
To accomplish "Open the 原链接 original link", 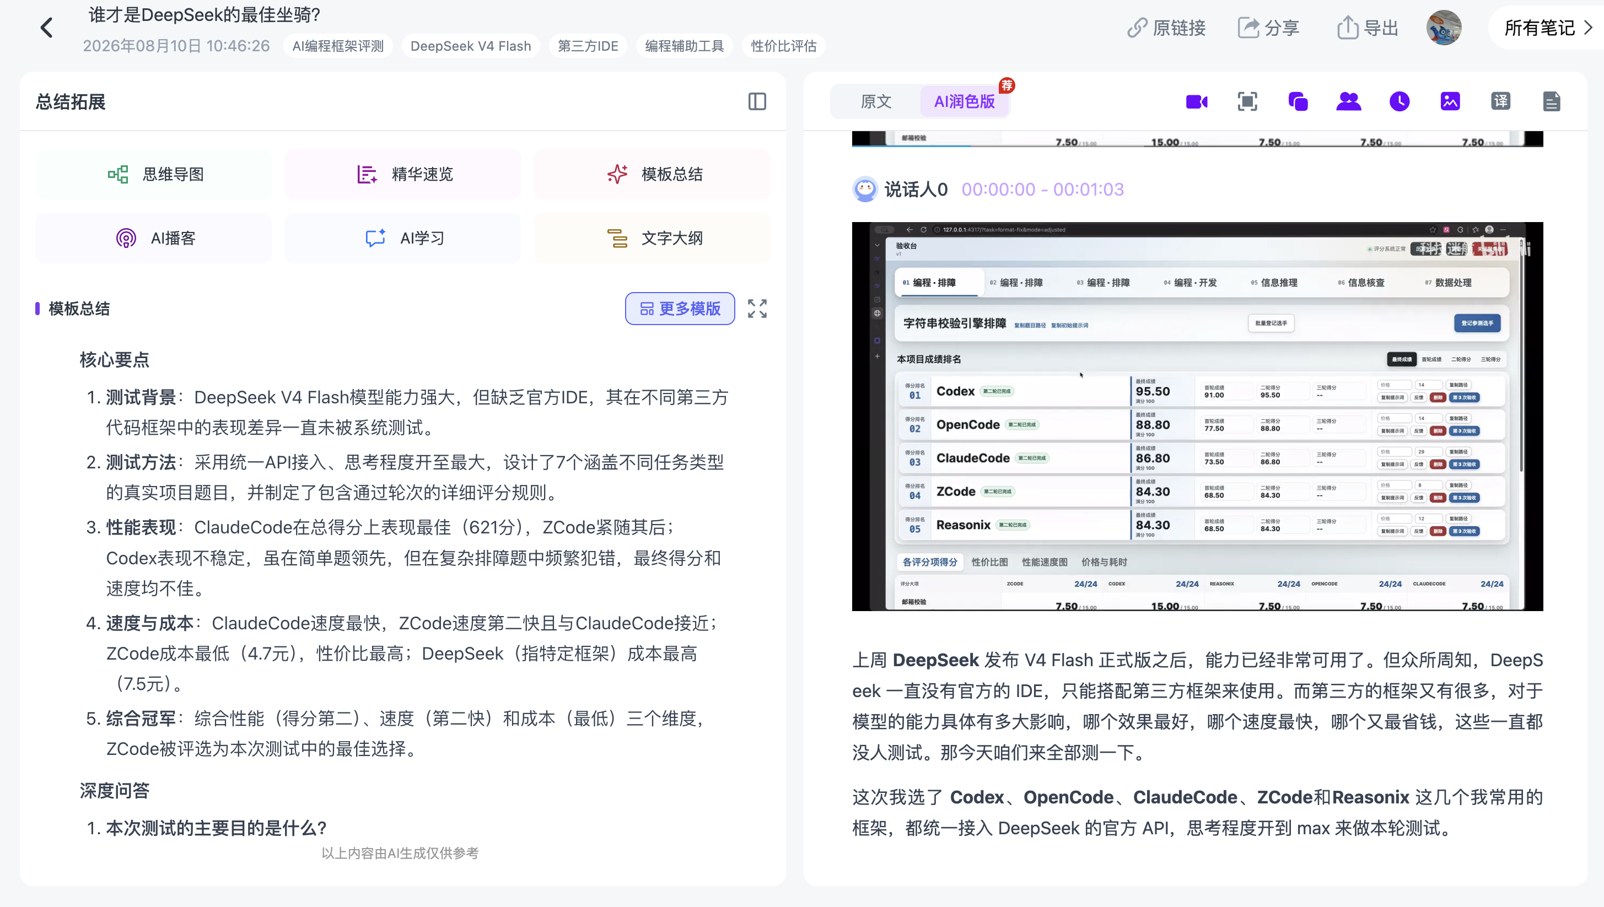I will point(1166,28).
